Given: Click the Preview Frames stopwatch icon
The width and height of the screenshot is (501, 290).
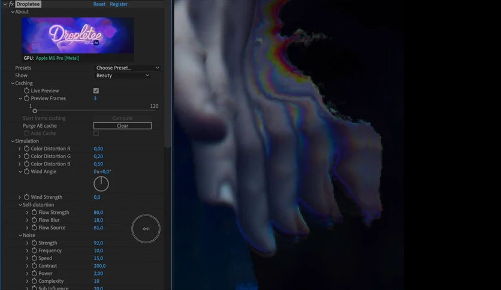Looking at the screenshot, I should [26, 98].
